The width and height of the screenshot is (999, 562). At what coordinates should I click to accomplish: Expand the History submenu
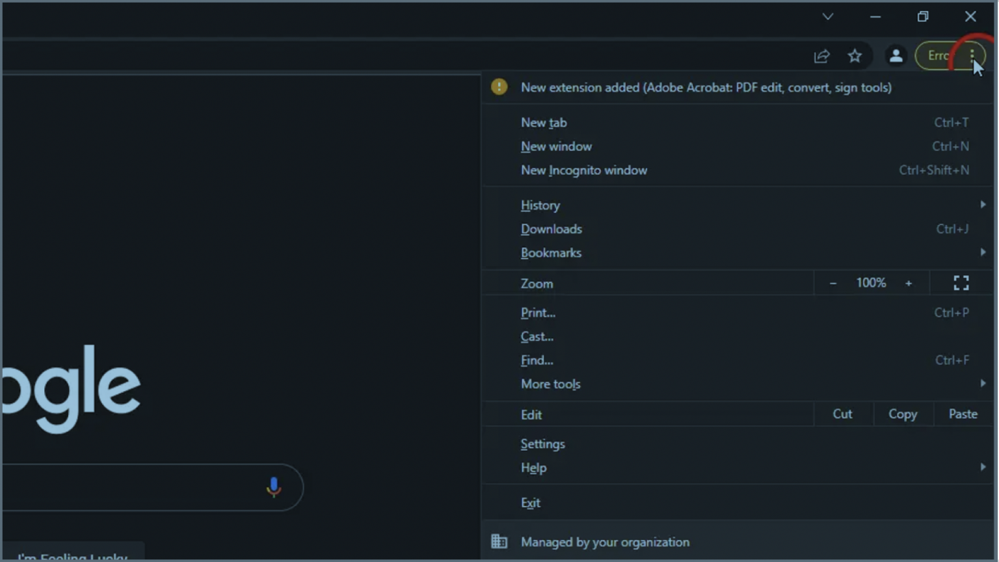[738, 205]
